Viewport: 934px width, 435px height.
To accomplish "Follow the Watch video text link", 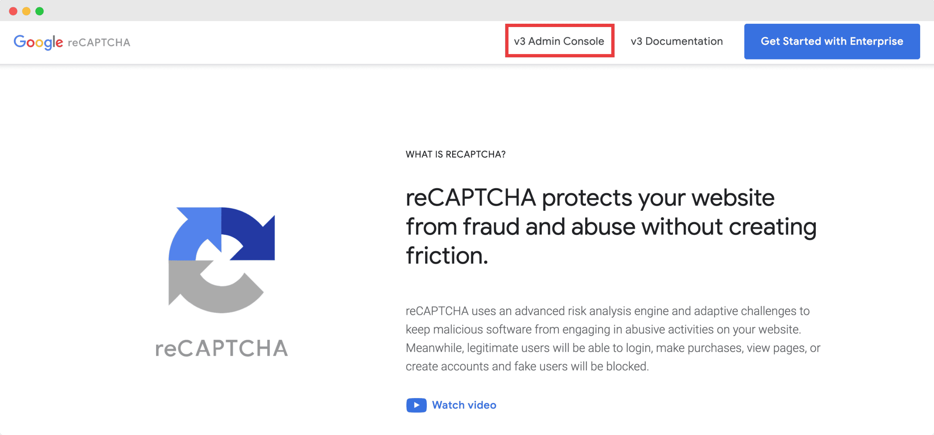I will [x=464, y=405].
